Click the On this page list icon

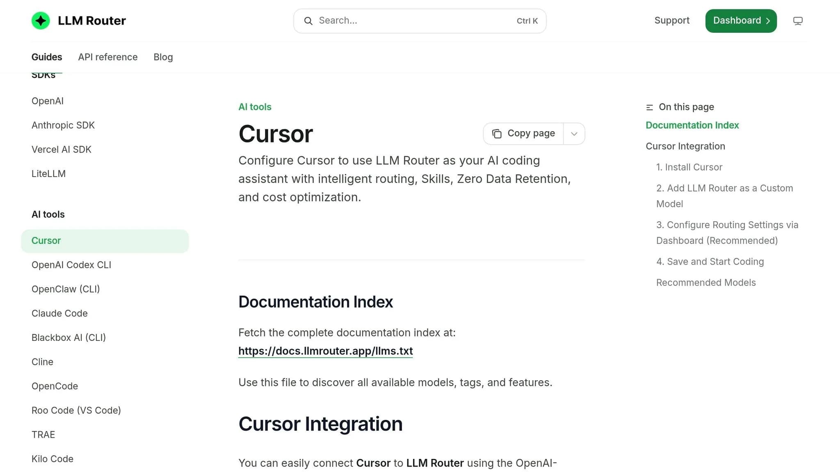pos(649,107)
